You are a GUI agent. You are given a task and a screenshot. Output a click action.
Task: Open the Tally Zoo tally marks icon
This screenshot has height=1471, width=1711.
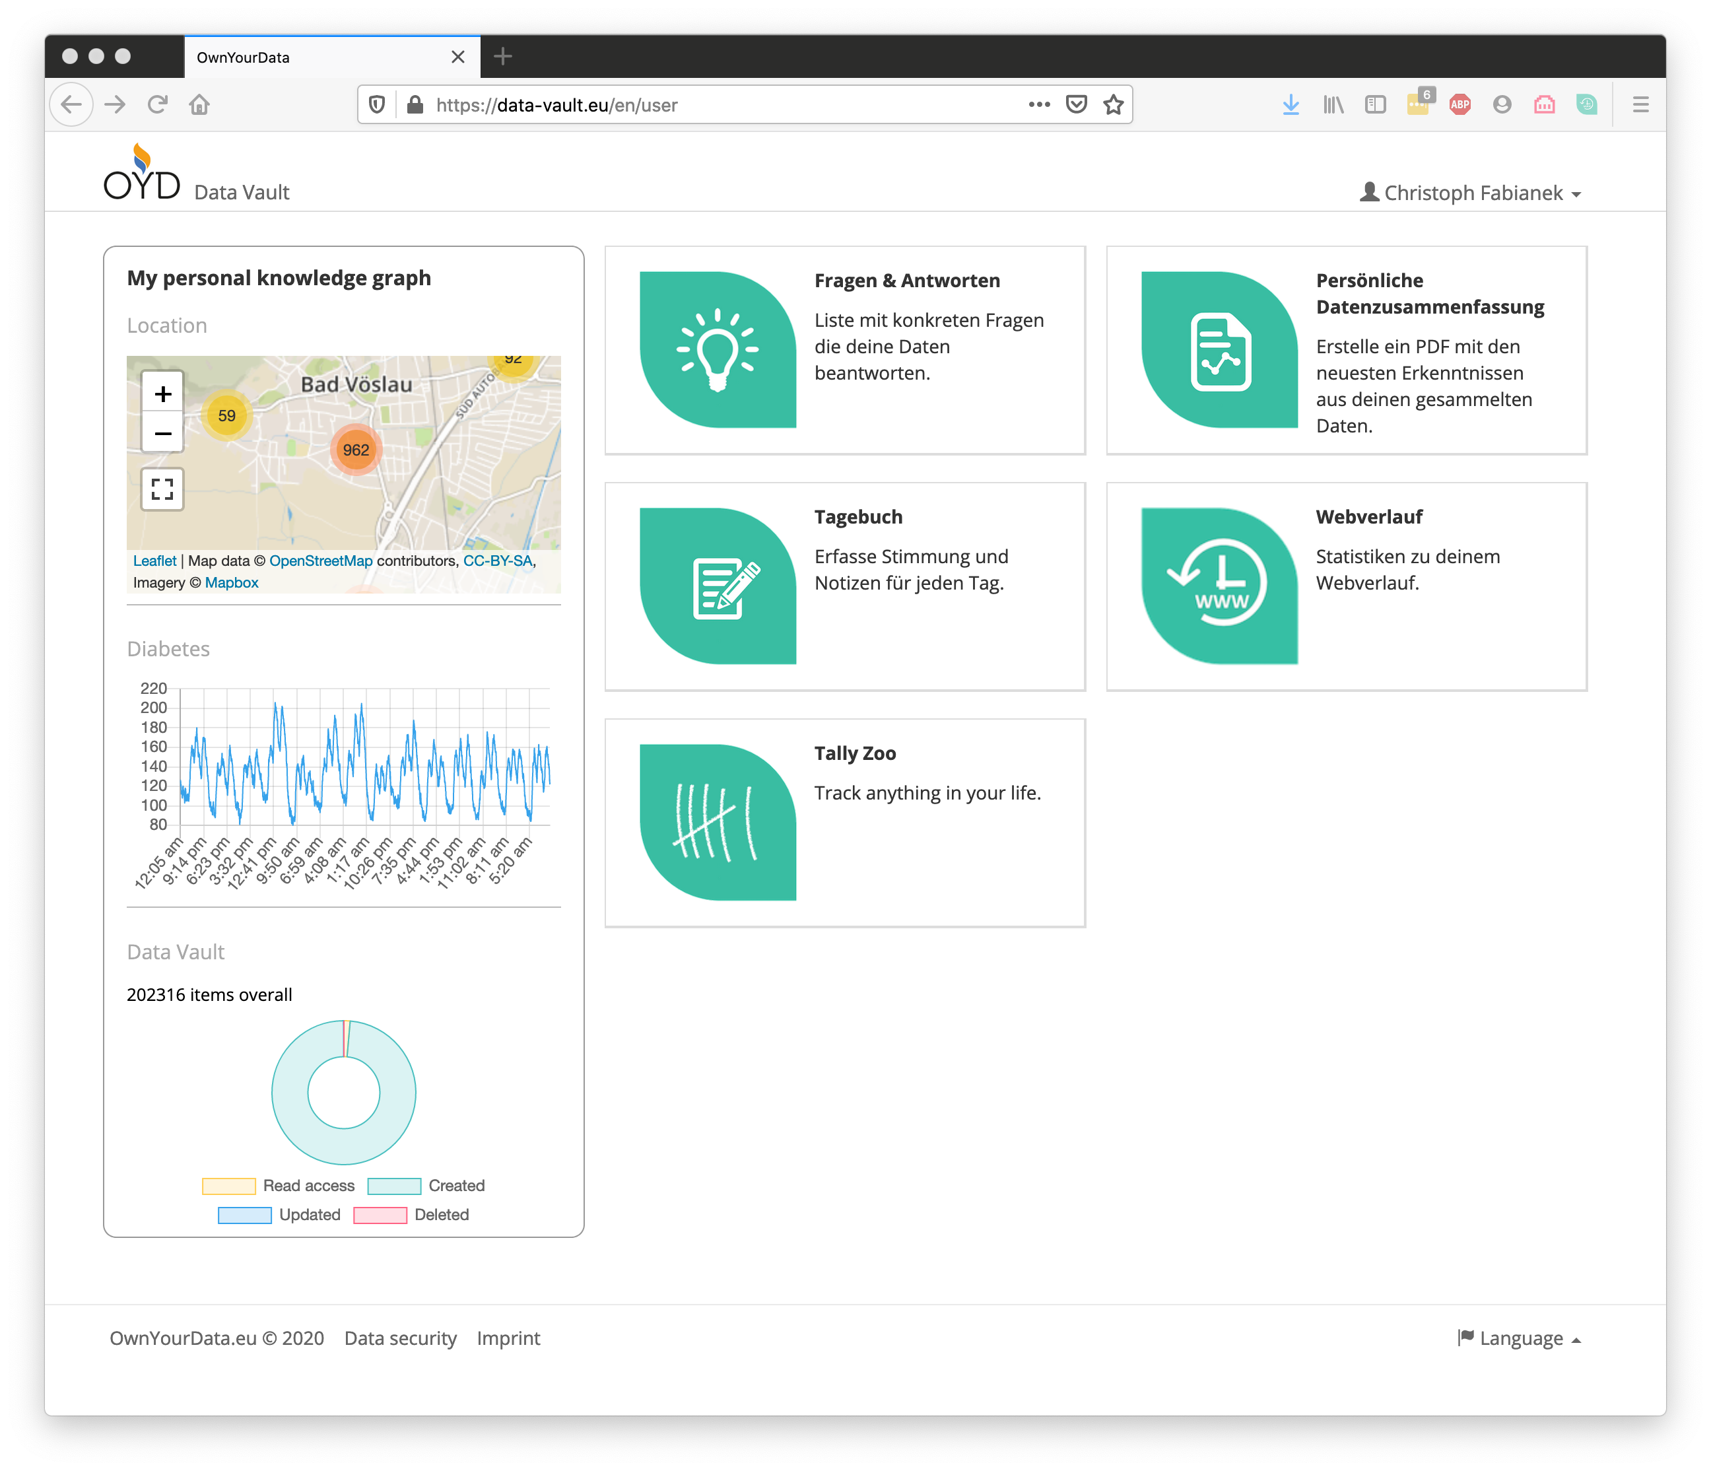pos(718,822)
